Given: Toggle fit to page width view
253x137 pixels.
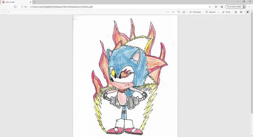Looking at the screenshot, I should [184, 12].
